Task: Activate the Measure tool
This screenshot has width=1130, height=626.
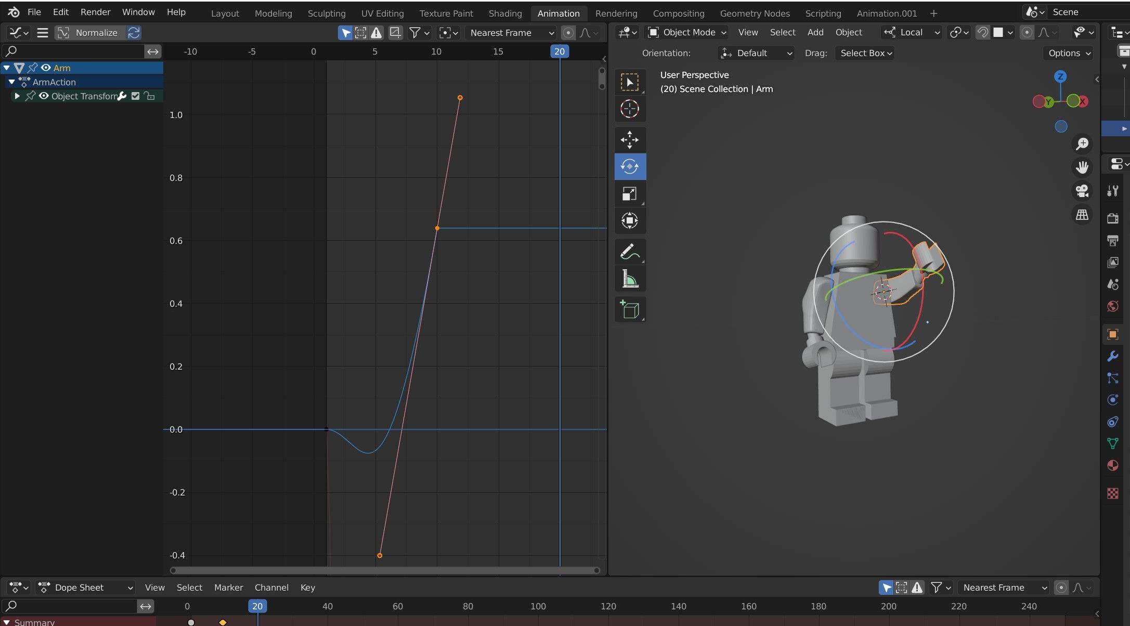Action: click(x=630, y=279)
